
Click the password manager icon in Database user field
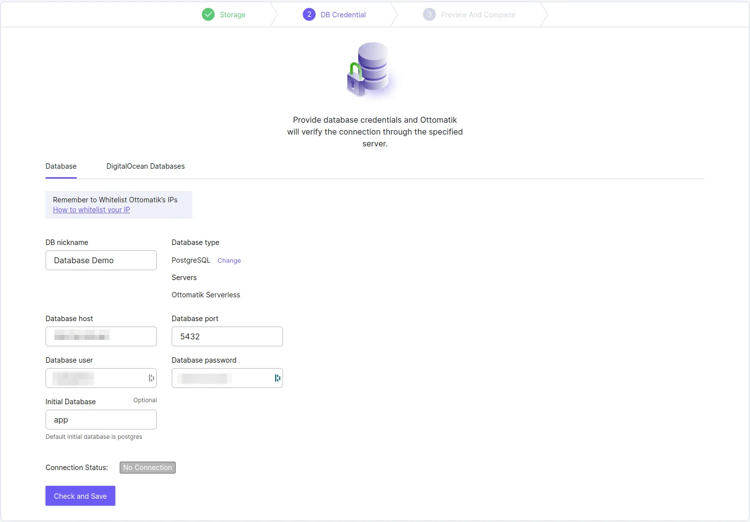pyautogui.click(x=151, y=378)
